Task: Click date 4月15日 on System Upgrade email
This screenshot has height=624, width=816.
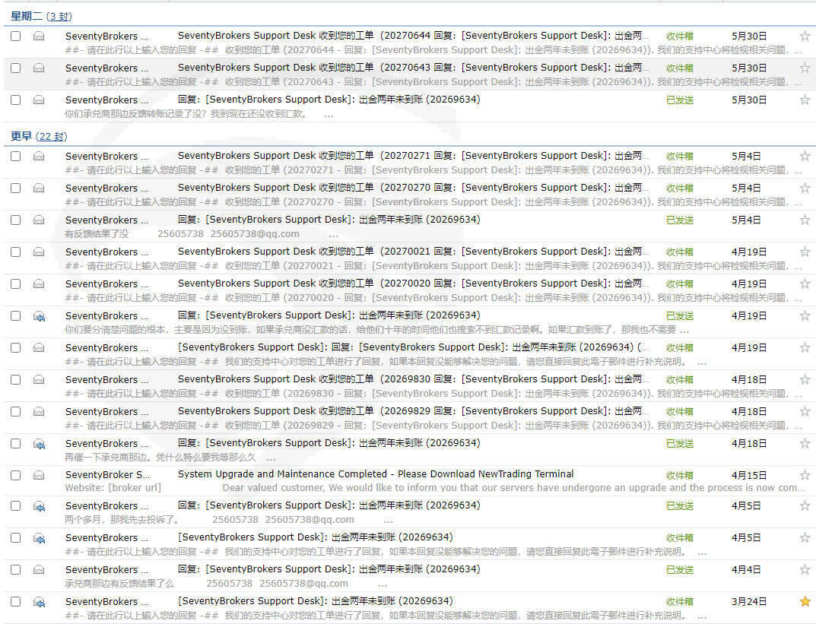Action: coord(749,475)
